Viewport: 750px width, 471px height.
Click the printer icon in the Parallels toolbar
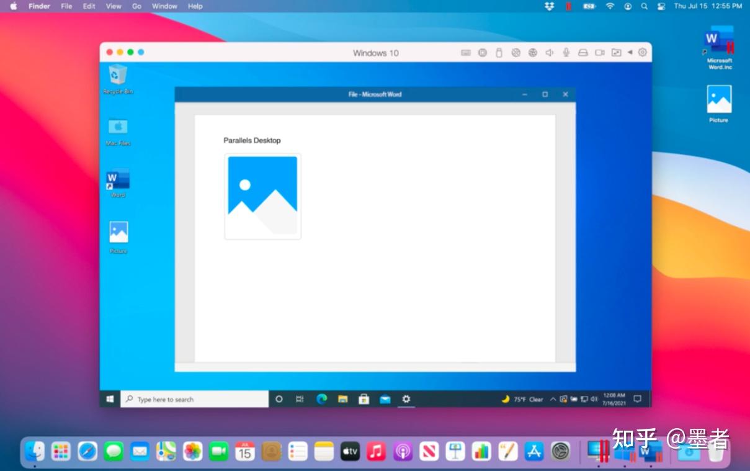[583, 53]
